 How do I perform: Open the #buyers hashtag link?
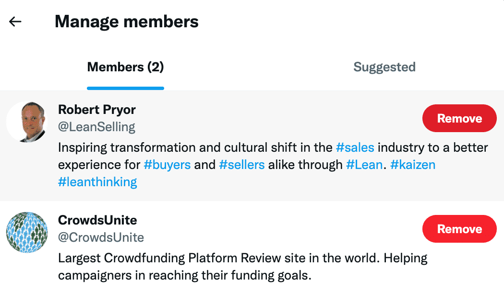coord(167,165)
